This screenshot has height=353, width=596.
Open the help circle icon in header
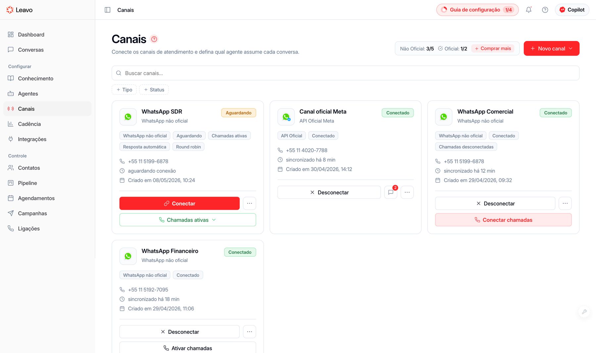click(545, 10)
